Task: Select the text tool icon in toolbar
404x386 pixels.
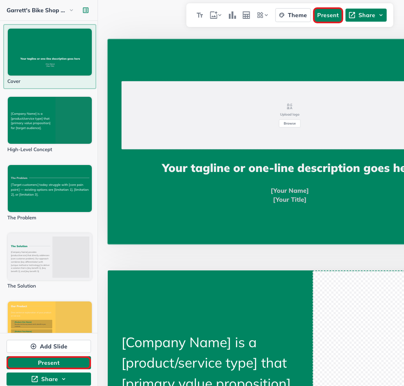Action: pos(200,15)
